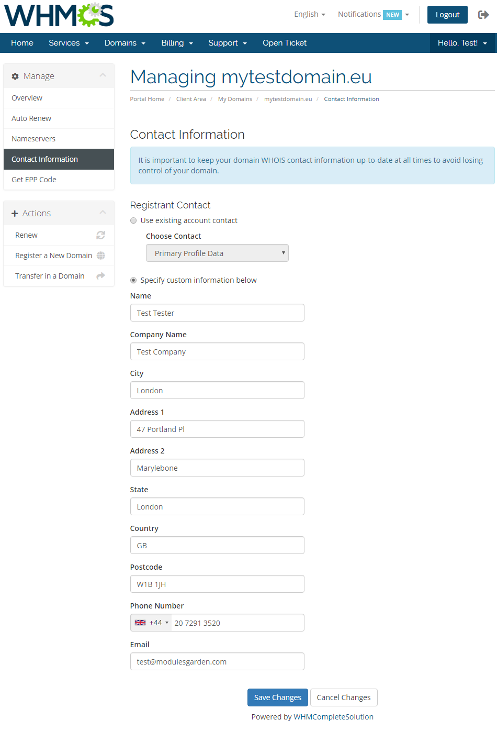Collapse the Actions sidebar panel chevron
Viewport: 497px width, 731px height.
(103, 212)
